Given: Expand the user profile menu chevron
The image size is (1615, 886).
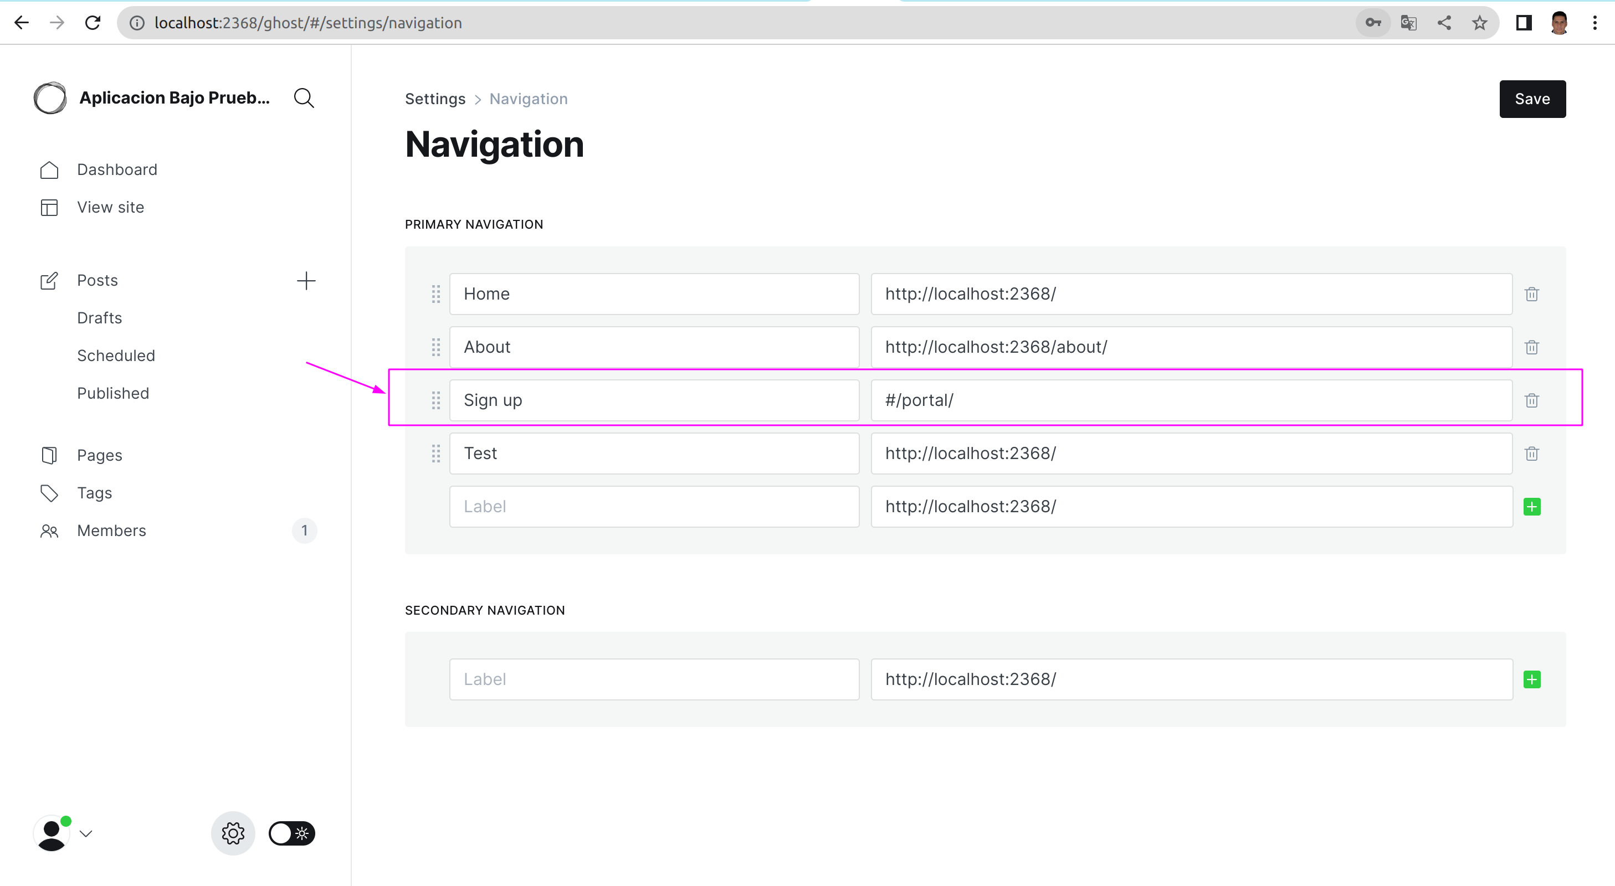Looking at the screenshot, I should [x=86, y=833].
